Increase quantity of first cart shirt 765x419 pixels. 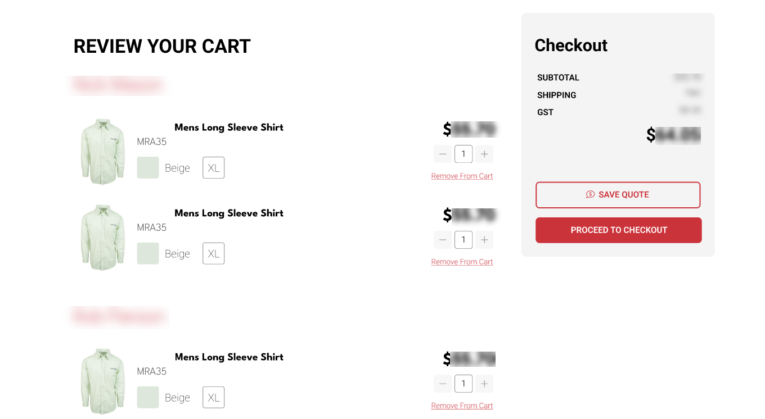484,154
